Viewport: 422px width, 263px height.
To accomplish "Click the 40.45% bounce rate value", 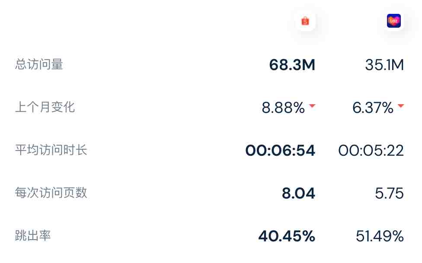I will tap(287, 236).
